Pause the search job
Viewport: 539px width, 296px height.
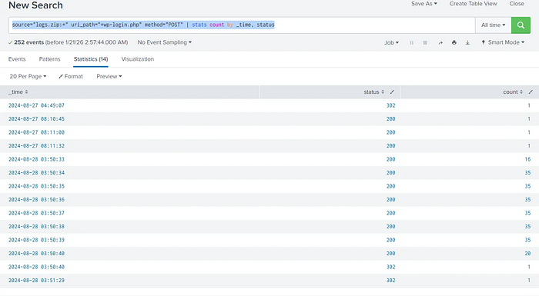(x=411, y=42)
